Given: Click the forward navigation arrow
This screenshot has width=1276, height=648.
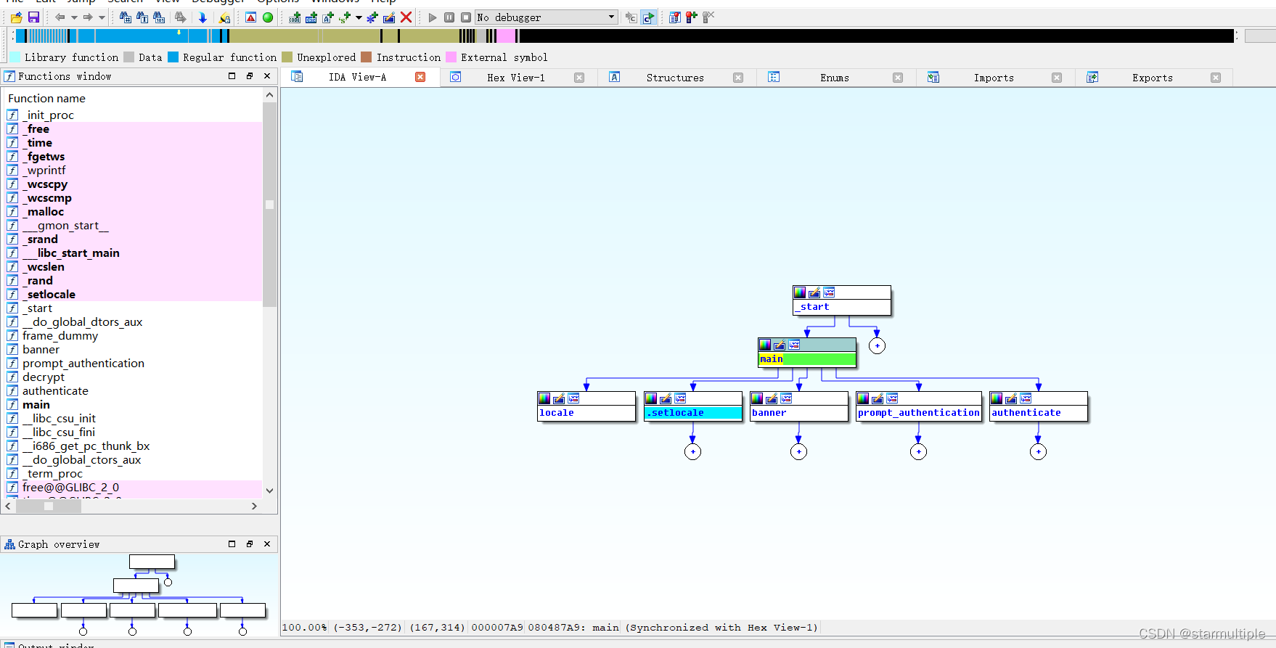Looking at the screenshot, I should click(x=88, y=17).
